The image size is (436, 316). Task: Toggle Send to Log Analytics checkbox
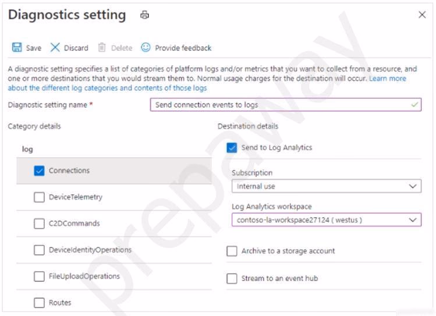click(x=232, y=148)
